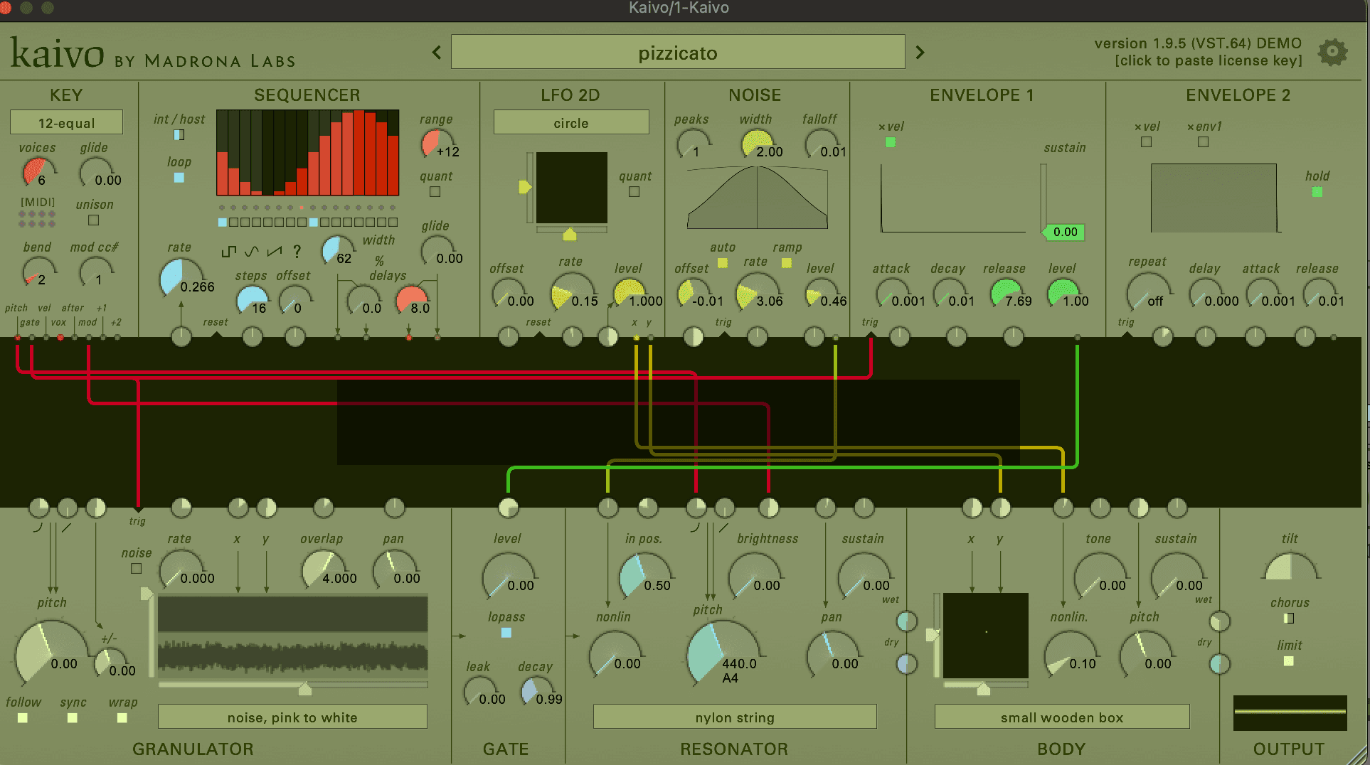
Task: Enable the sequencer quant checkbox
Action: pos(435,192)
